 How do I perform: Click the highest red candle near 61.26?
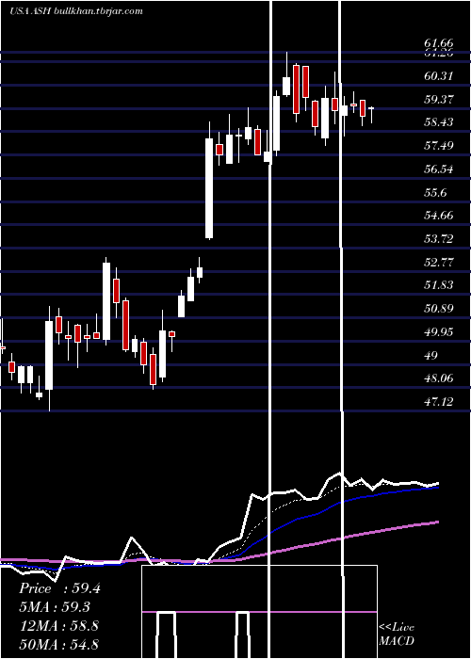pyautogui.click(x=296, y=89)
